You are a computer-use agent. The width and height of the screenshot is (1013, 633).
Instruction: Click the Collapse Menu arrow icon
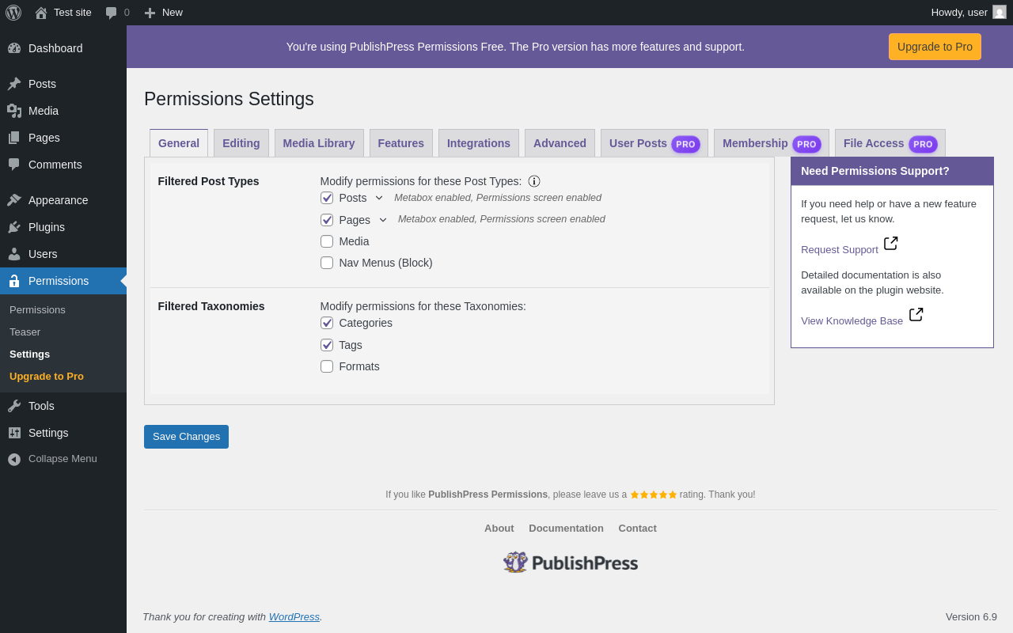(x=14, y=459)
